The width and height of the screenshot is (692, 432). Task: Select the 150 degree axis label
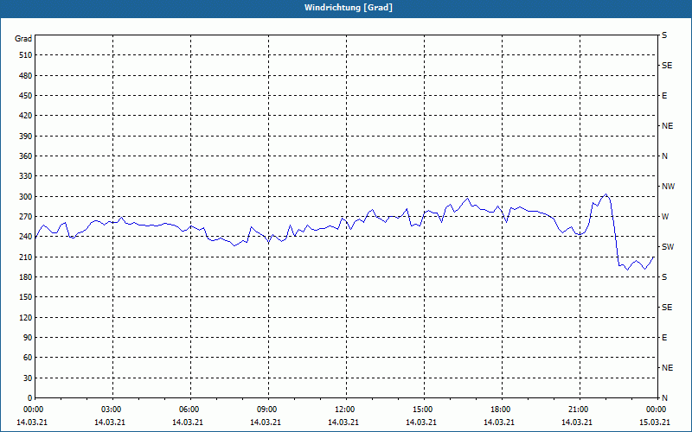26,297
